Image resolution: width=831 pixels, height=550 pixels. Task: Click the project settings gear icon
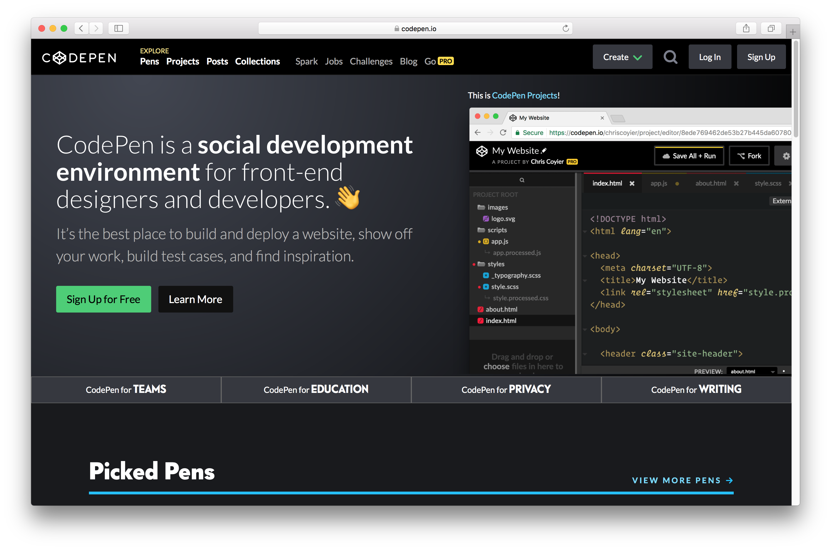pyautogui.click(x=786, y=156)
